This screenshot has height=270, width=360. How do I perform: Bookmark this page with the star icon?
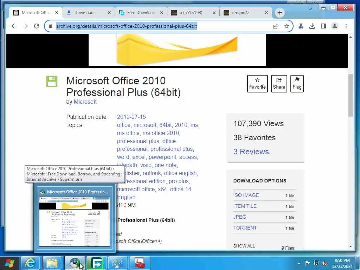tap(287, 26)
